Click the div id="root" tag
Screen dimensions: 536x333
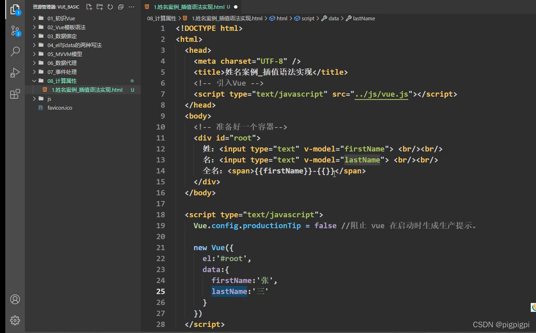pyautogui.click(x=227, y=138)
